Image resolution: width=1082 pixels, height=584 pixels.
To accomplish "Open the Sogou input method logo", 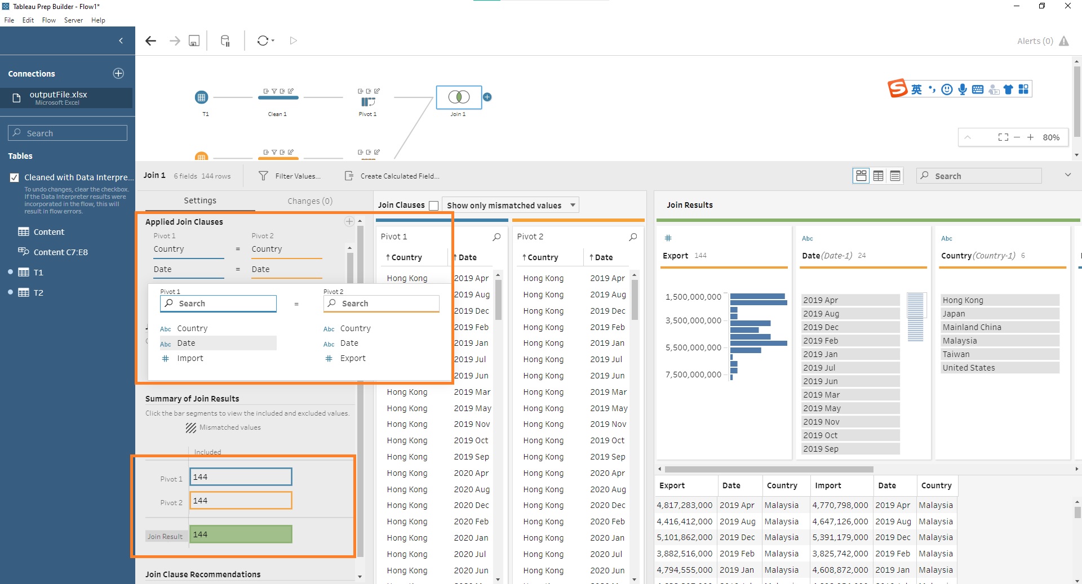I will pyautogui.click(x=897, y=89).
